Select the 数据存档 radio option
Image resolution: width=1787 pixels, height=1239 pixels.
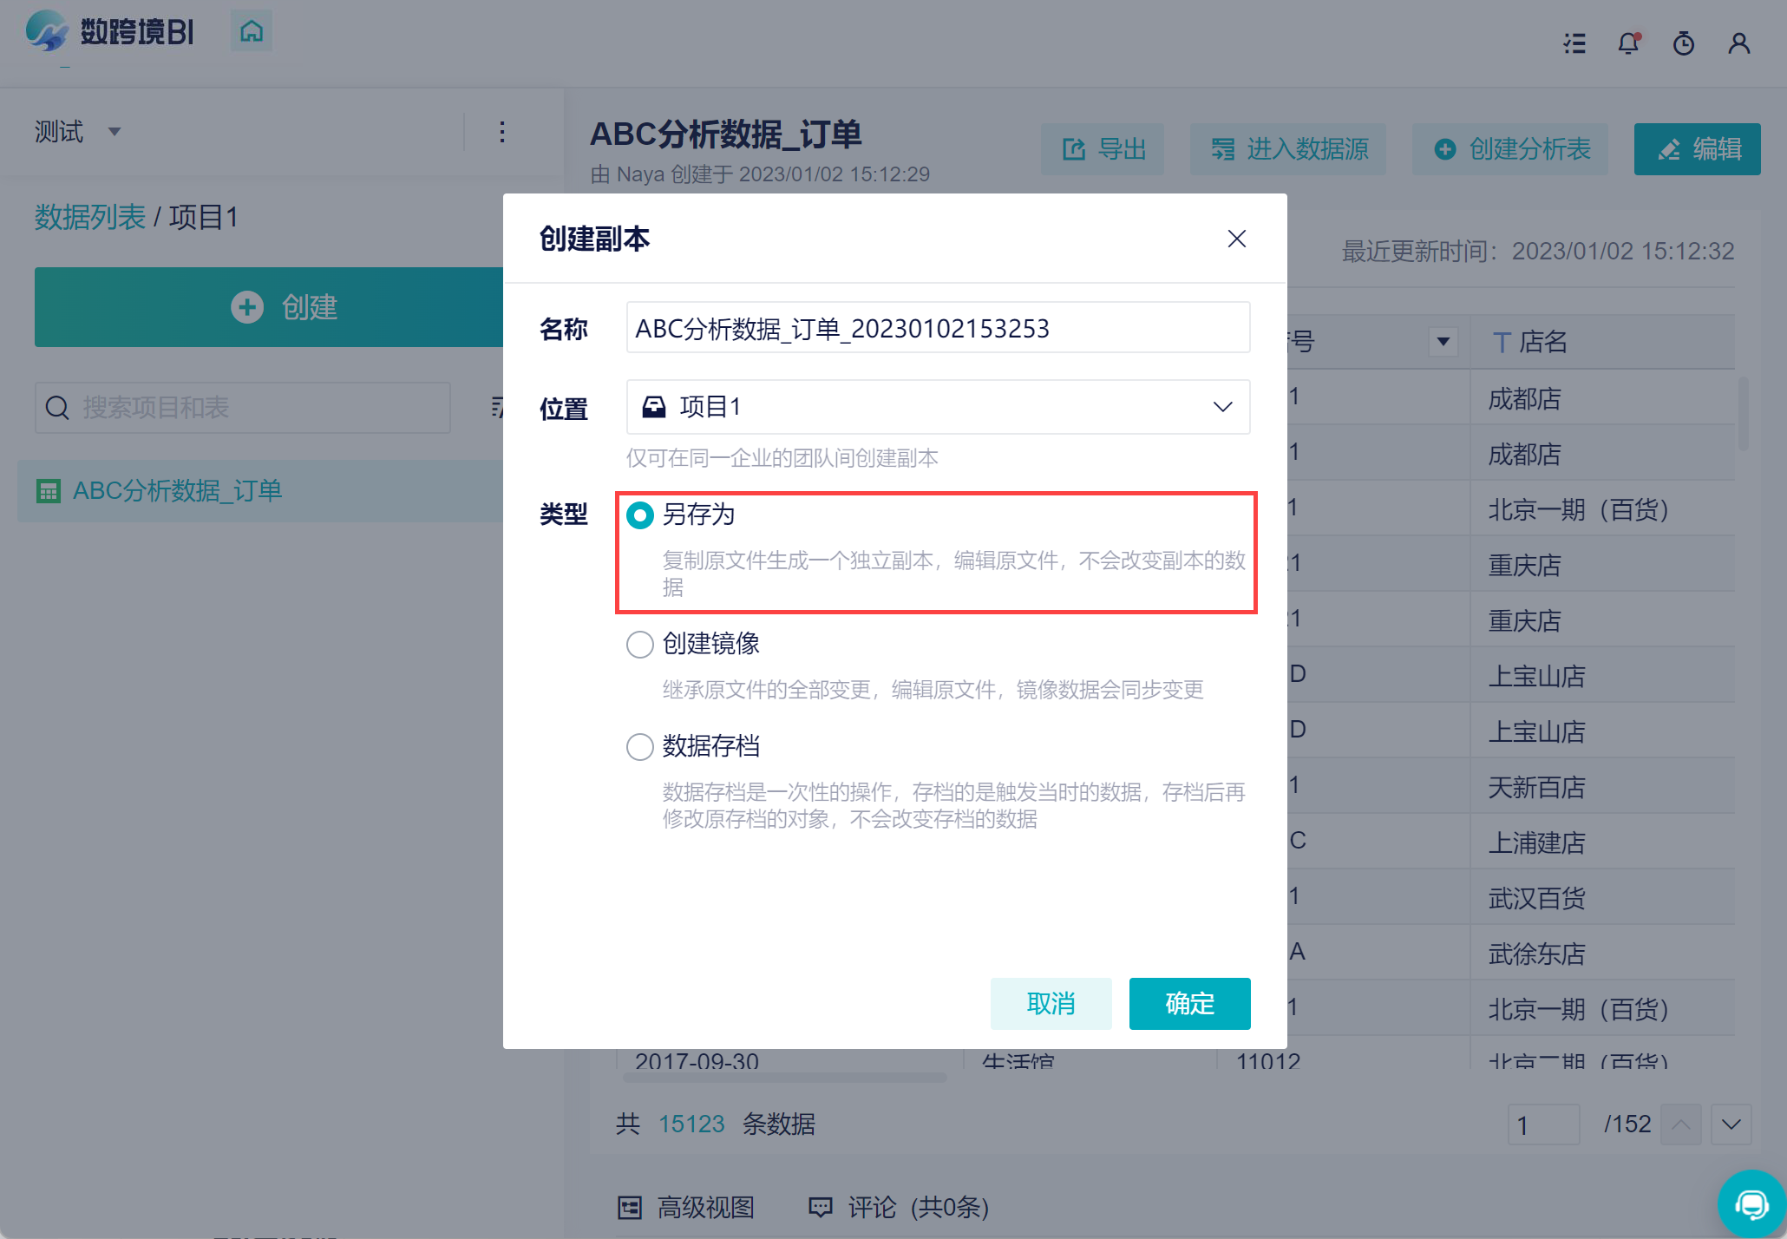[640, 747]
